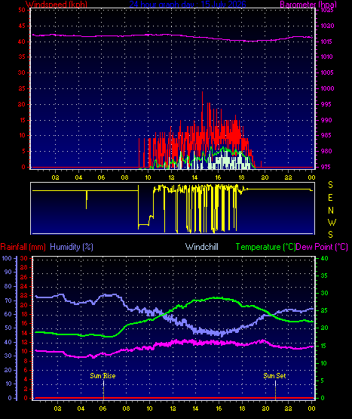Click the windspeed axis value 15
The image size is (352, 419).
(22, 120)
